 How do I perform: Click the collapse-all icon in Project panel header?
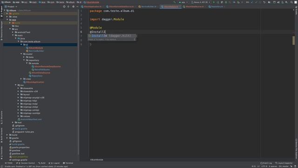68,7
